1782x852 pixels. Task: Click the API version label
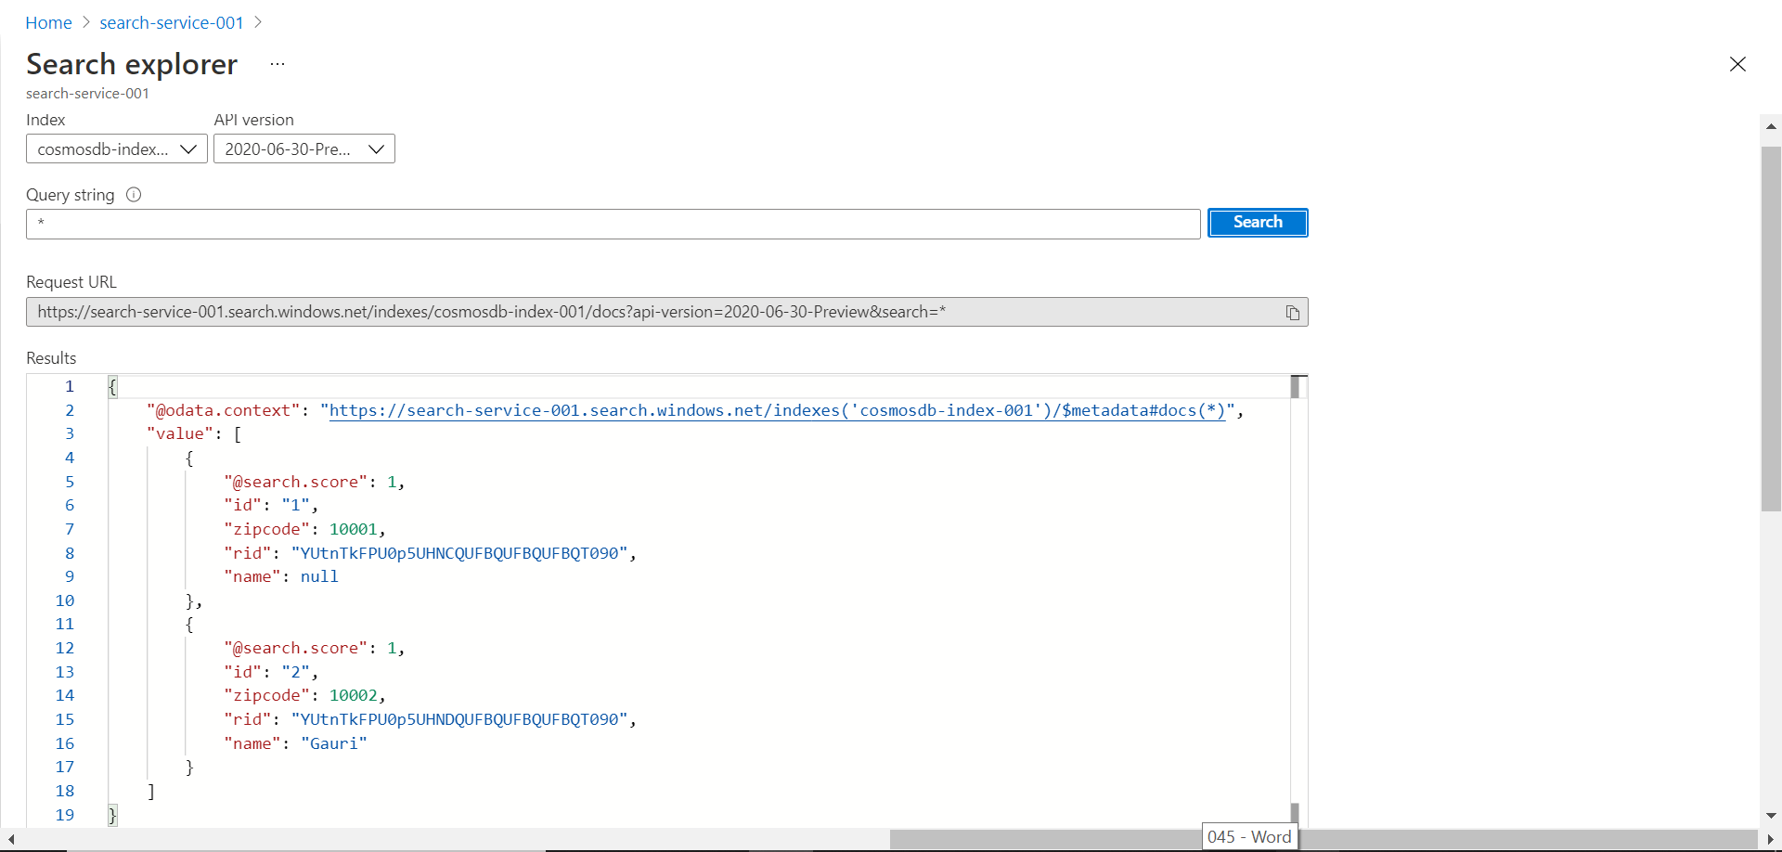(x=253, y=120)
